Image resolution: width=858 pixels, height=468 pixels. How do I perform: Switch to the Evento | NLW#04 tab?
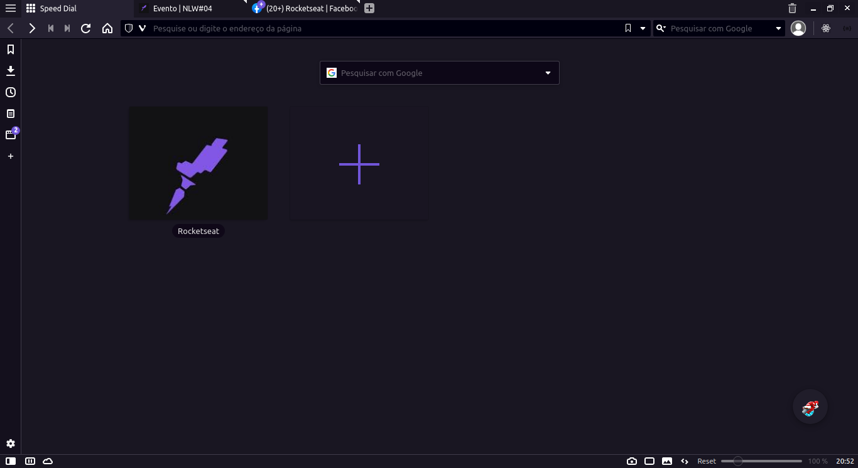pos(190,9)
